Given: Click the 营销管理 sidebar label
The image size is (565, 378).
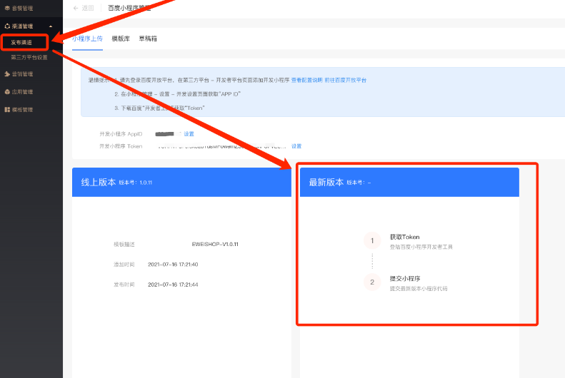Looking at the screenshot, I should [x=22, y=73].
